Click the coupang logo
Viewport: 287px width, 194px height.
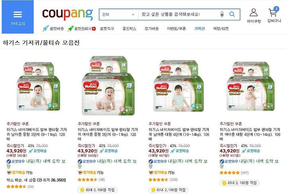pos(67,14)
